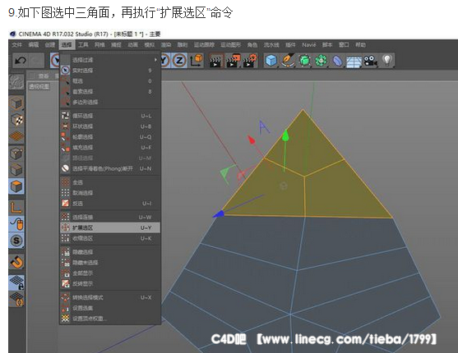Click the green Y axis arrow handle
The width and height of the screenshot is (458, 353).
285,135
